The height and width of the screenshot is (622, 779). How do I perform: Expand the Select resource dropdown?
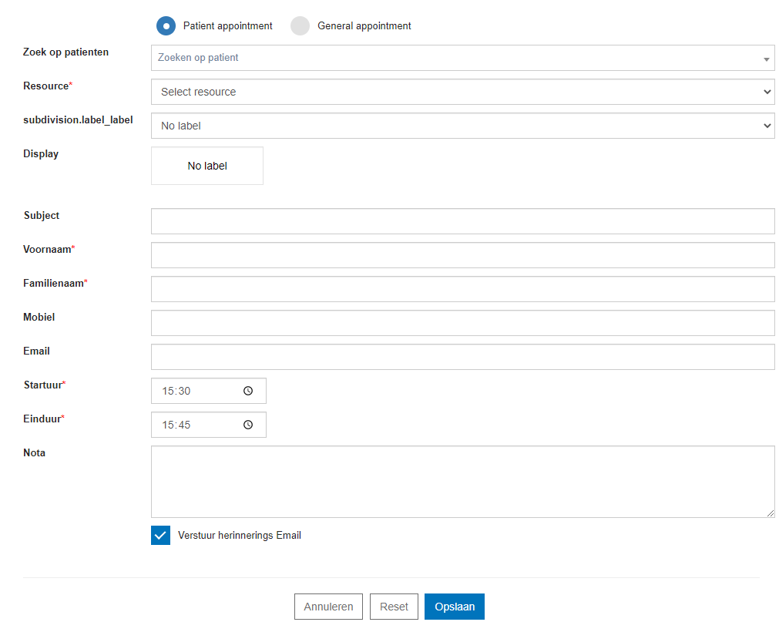click(x=462, y=92)
